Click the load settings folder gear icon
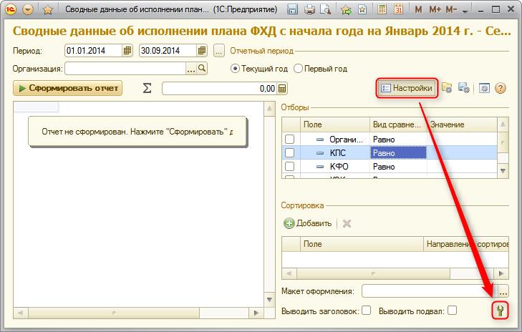The height and width of the screenshot is (332, 522). click(447, 88)
